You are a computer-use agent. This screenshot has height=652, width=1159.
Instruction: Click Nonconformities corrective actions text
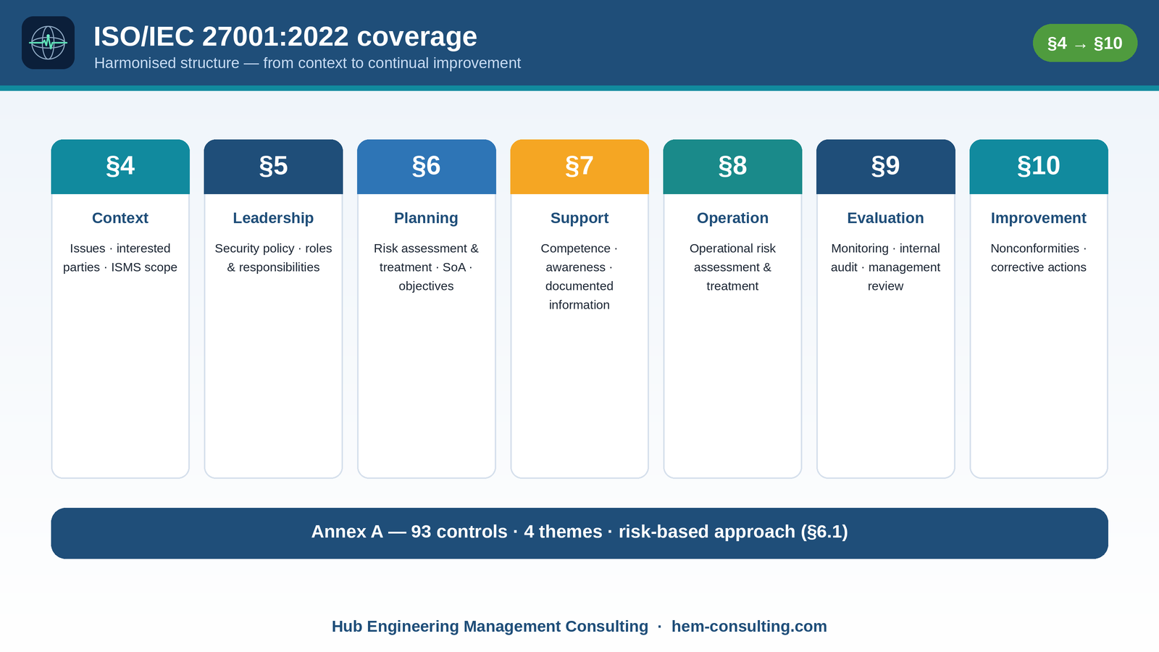[1039, 258]
